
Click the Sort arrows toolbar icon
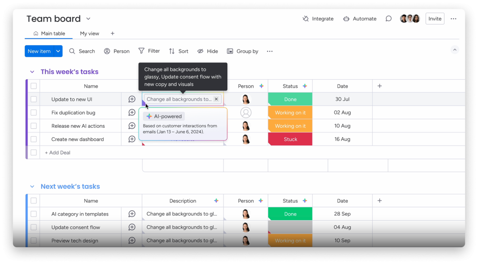click(x=172, y=51)
